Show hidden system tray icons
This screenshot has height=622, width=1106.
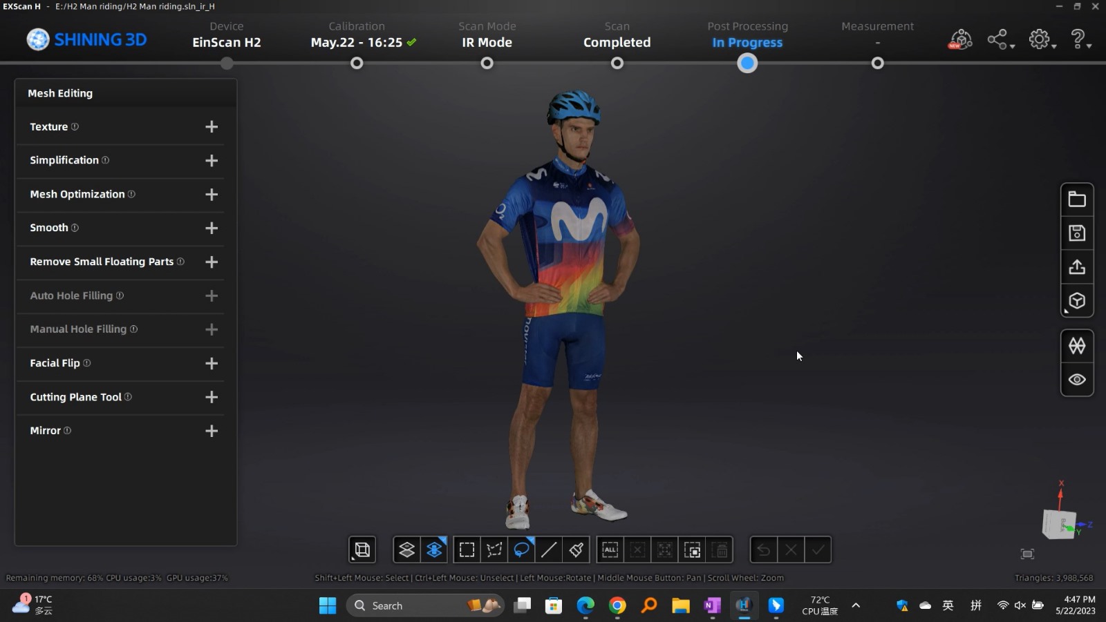point(856,605)
